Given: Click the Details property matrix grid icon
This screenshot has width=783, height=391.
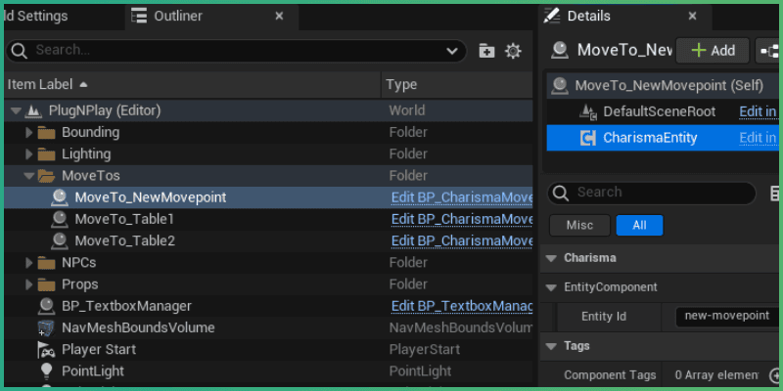Looking at the screenshot, I should pyautogui.click(x=775, y=194).
